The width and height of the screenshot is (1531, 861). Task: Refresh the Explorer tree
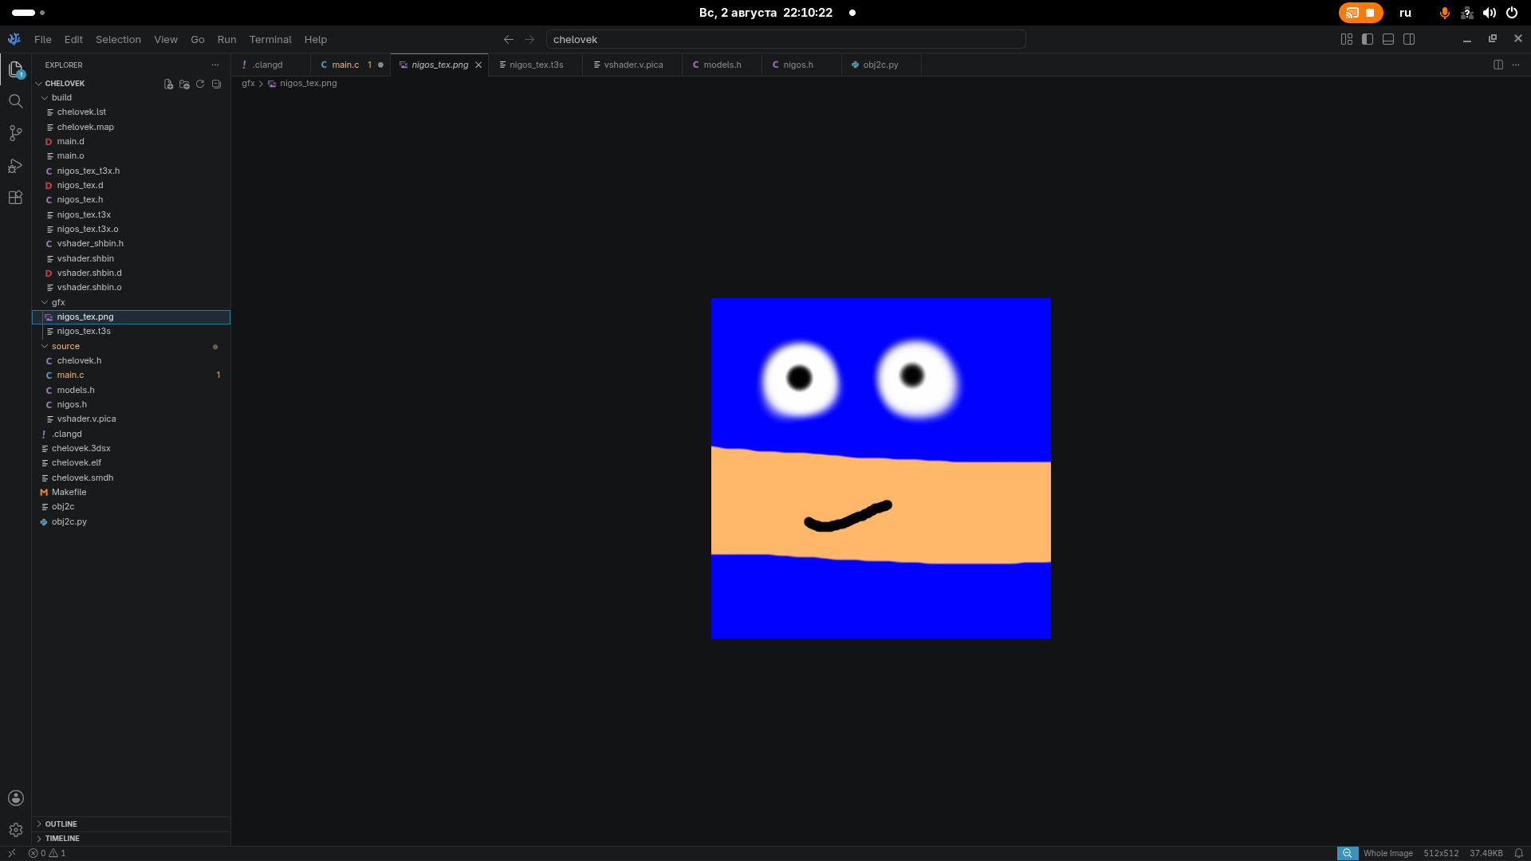(200, 84)
